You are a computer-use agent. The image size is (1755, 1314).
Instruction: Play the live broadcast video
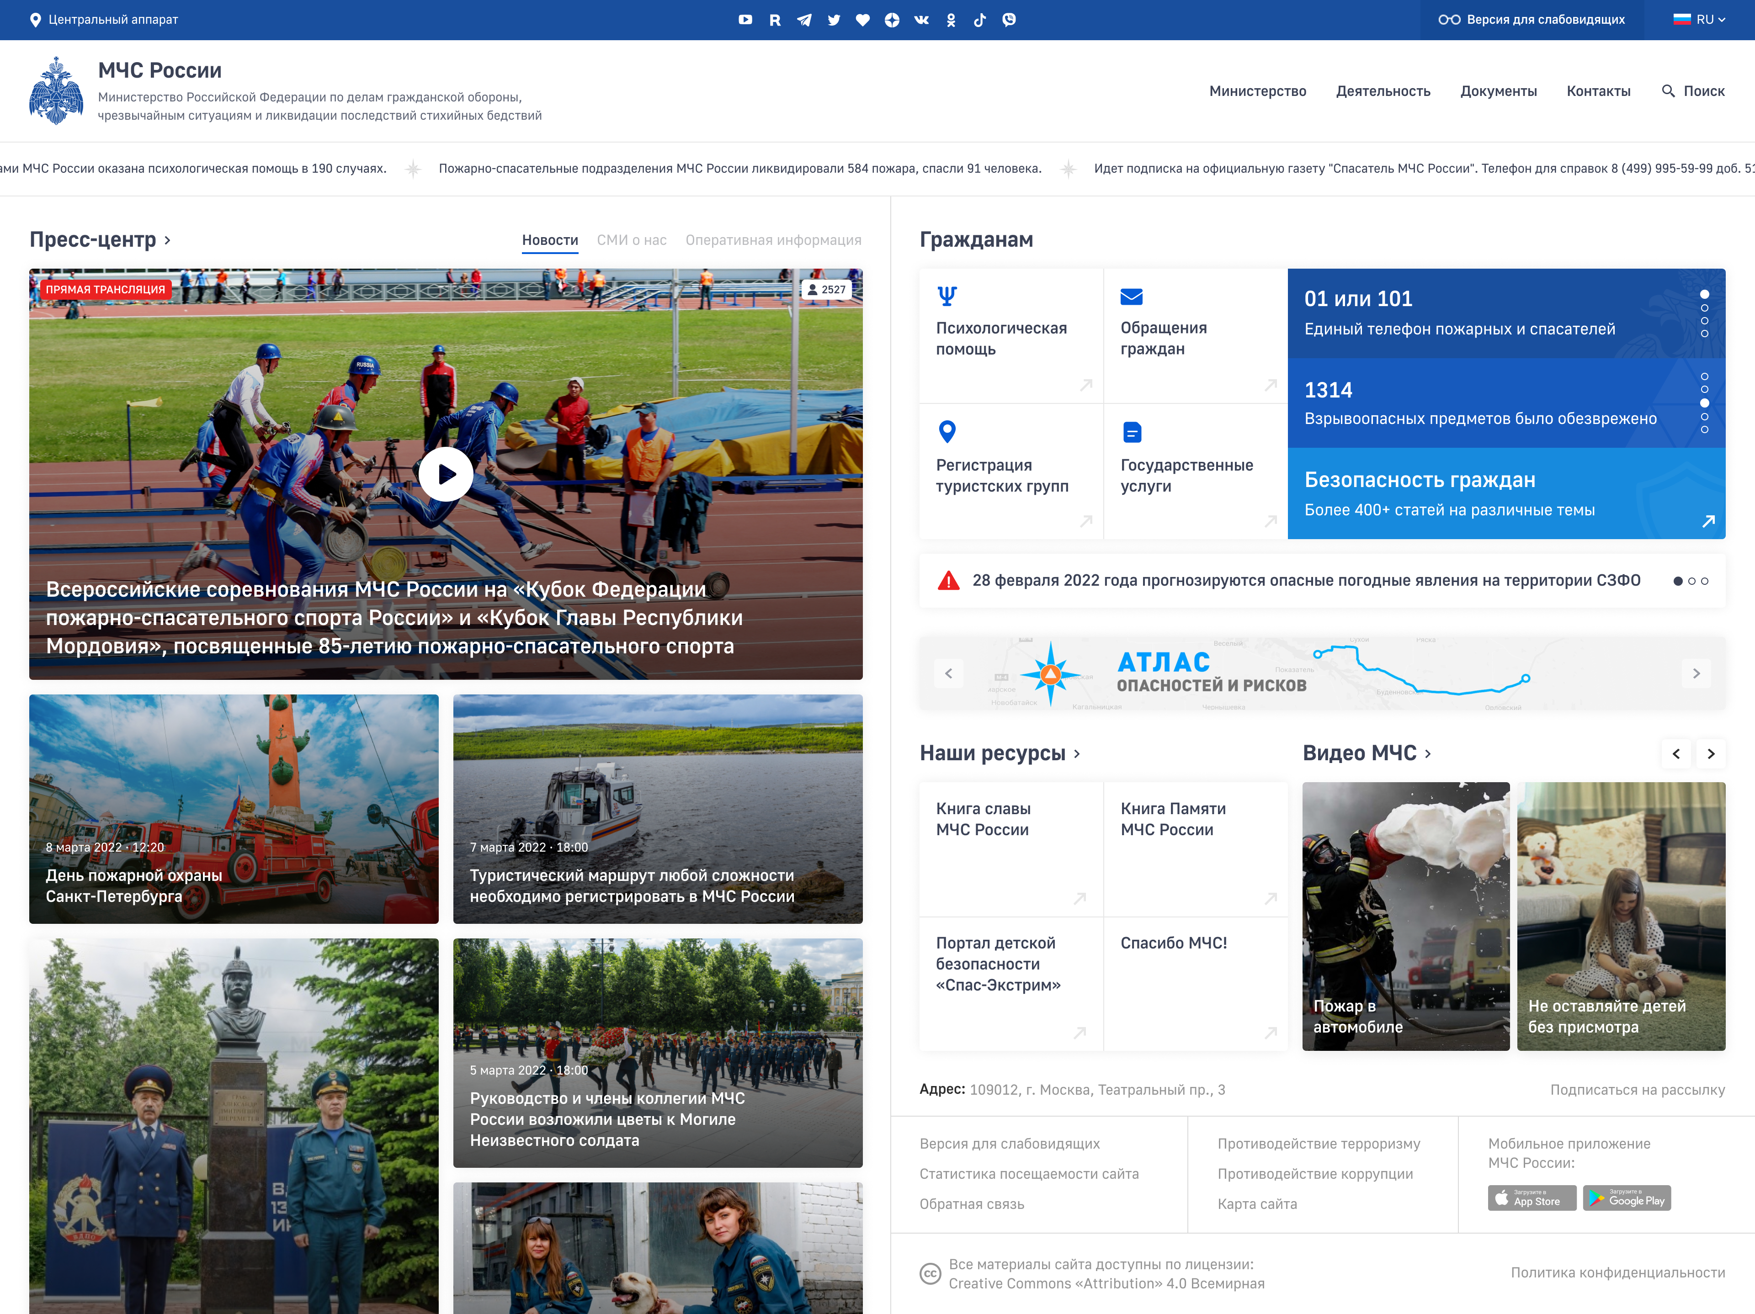point(446,474)
